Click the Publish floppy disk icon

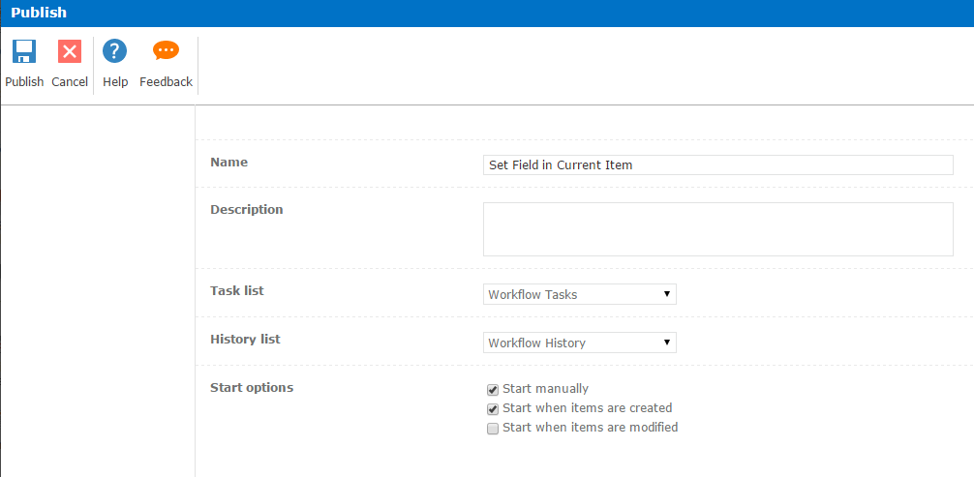(x=24, y=52)
